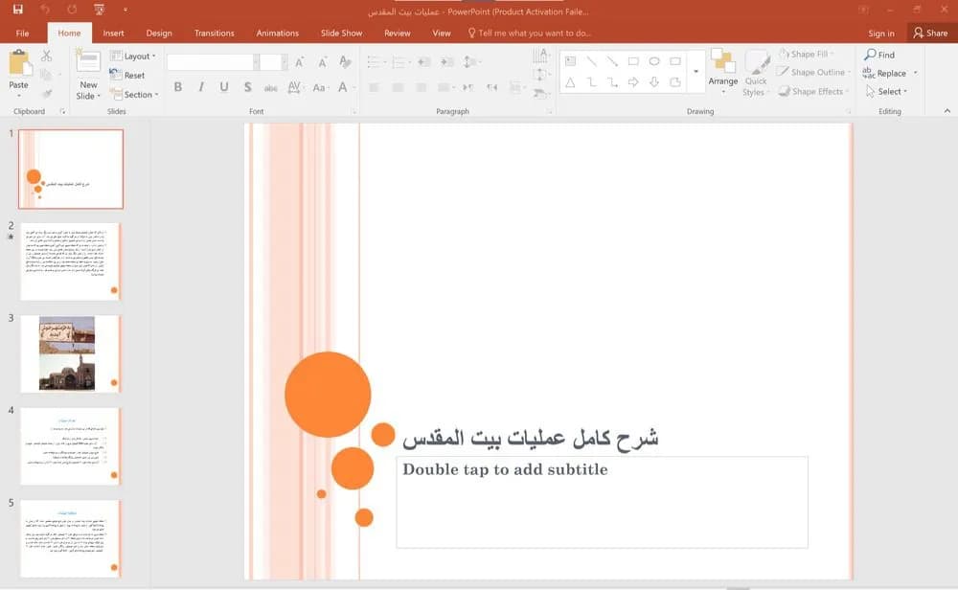
Task: Click the Decrease Font Size icon
Action: click(322, 61)
